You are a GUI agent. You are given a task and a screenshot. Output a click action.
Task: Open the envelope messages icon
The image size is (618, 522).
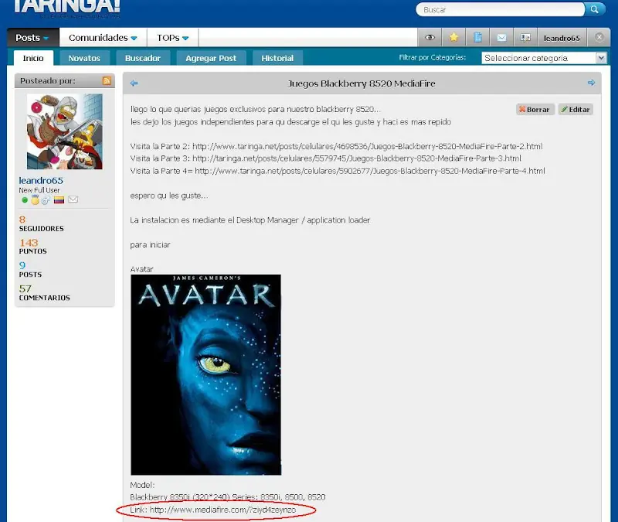[501, 37]
